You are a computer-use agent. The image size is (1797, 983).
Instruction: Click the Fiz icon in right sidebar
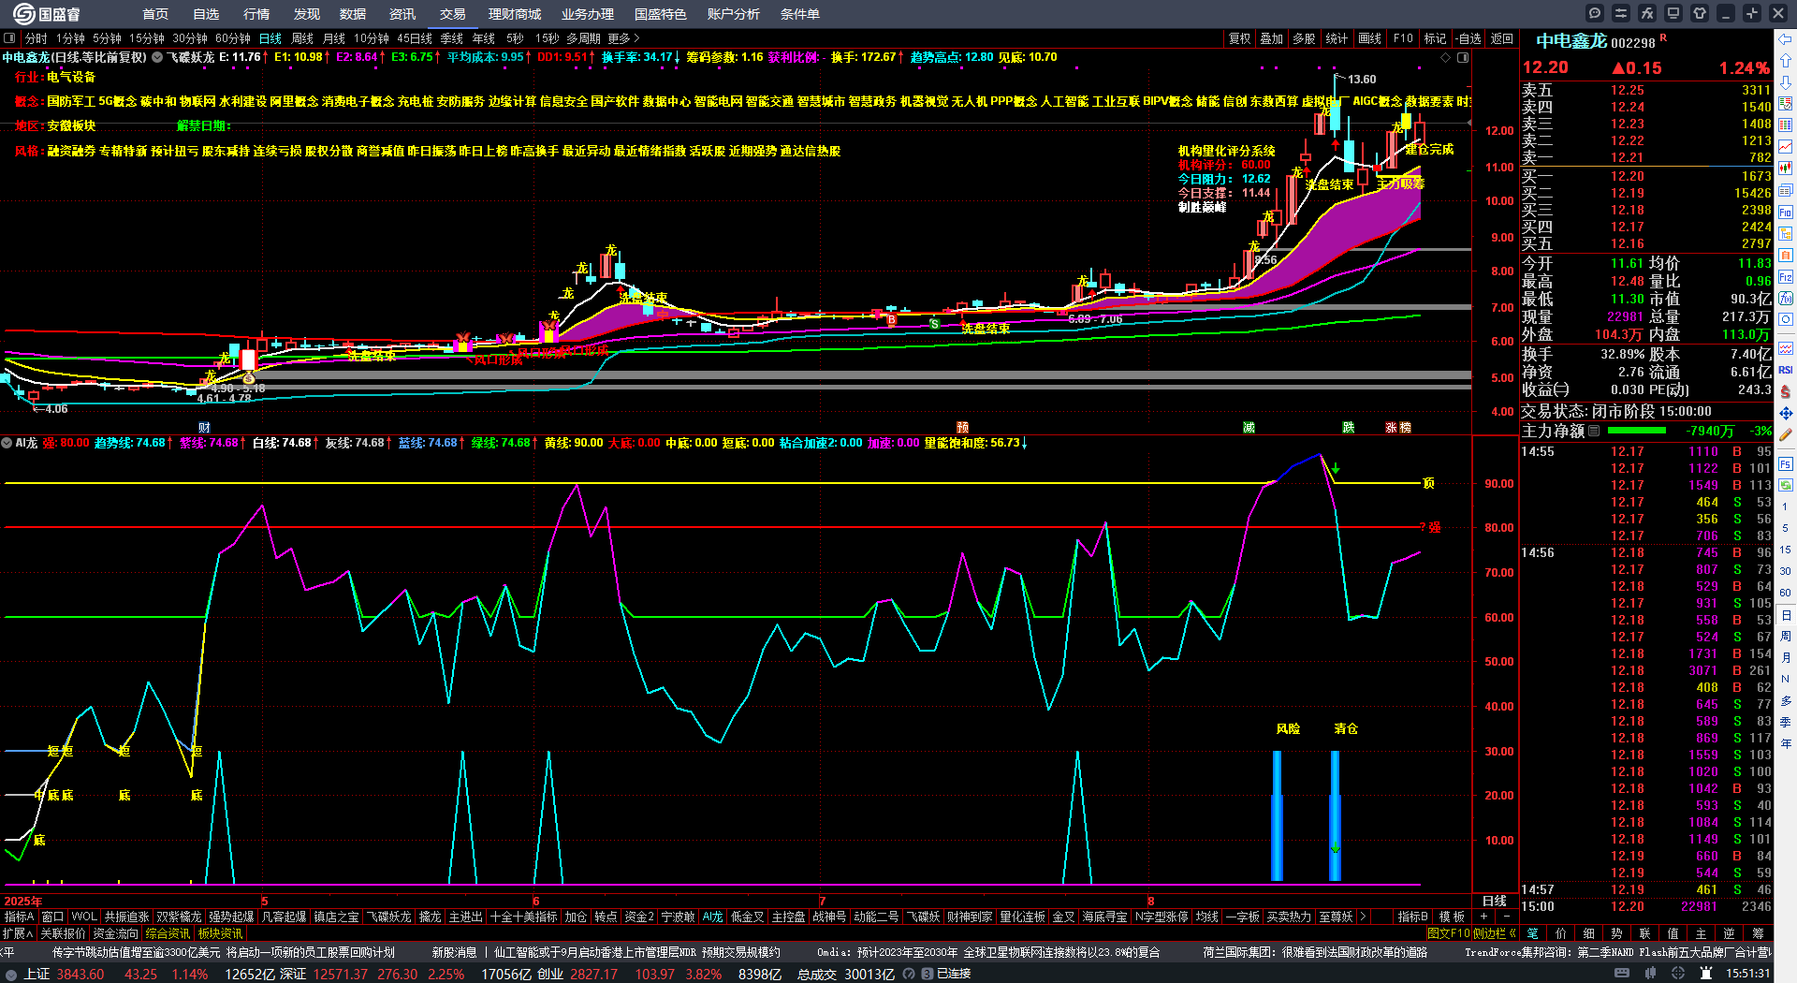[1786, 277]
